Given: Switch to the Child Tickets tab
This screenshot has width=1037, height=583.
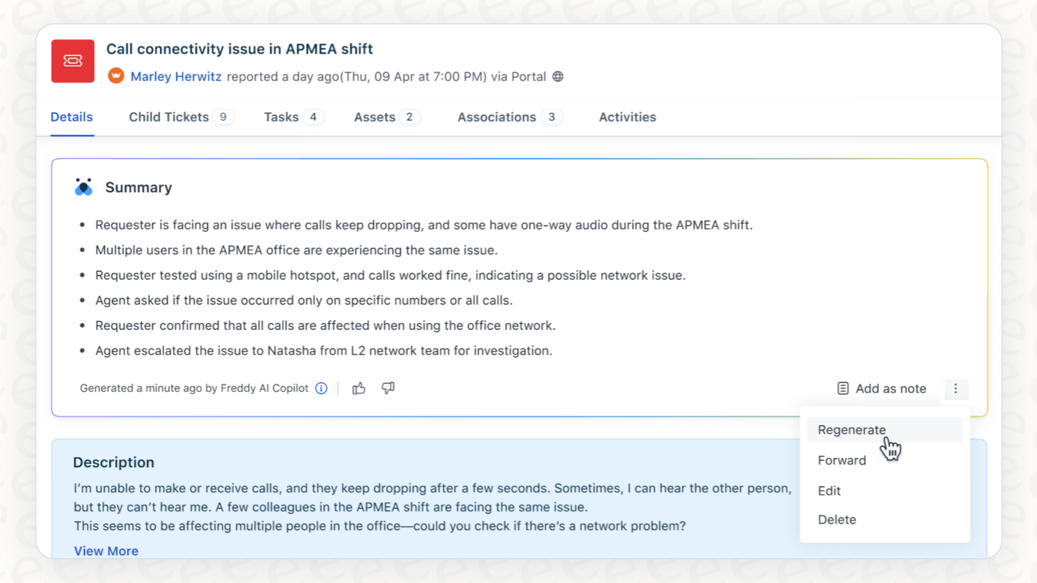Looking at the screenshot, I should click(x=168, y=117).
